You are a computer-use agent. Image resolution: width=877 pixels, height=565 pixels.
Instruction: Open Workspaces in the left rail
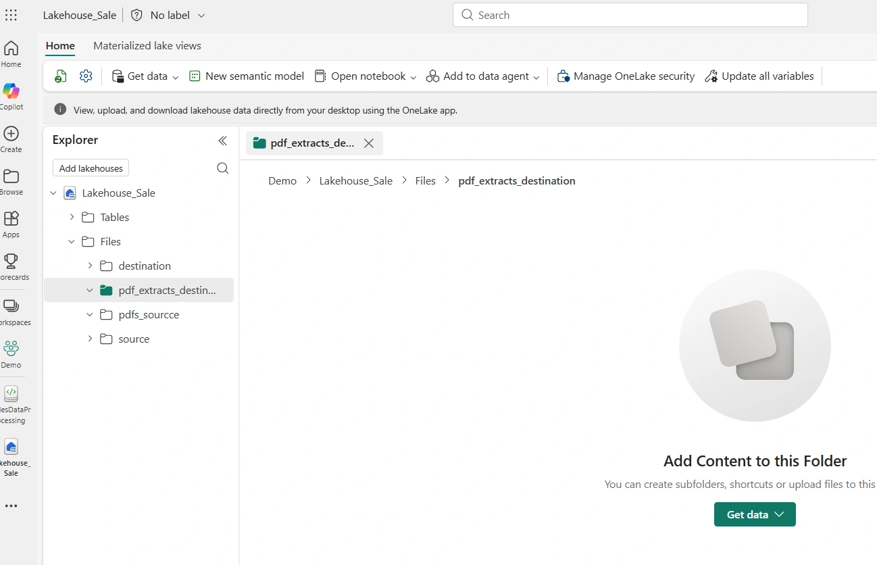(11, 312)
